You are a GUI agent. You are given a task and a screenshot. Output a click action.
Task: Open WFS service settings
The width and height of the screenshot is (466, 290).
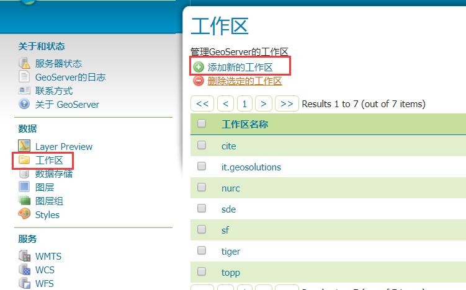coord(45,283)
